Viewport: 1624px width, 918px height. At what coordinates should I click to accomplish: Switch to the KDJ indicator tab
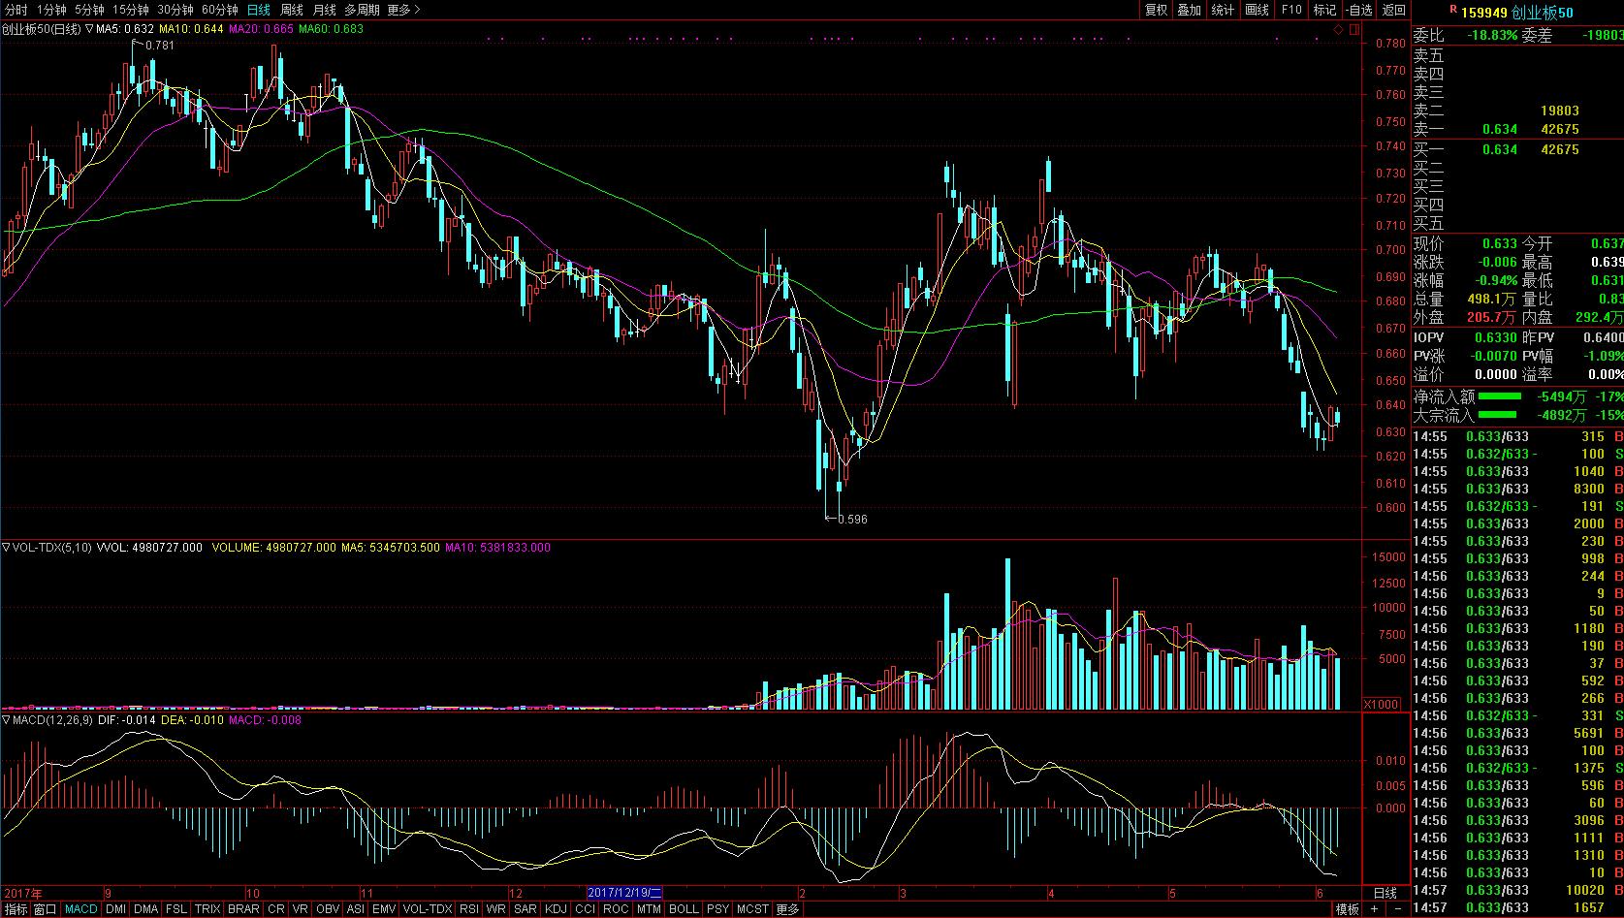click(556, 909)
